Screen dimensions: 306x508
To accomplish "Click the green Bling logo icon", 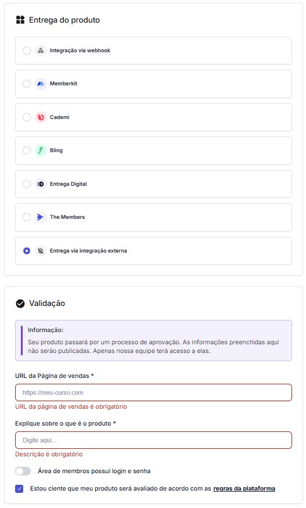I will pyautogui.click(x=41, y=150).
